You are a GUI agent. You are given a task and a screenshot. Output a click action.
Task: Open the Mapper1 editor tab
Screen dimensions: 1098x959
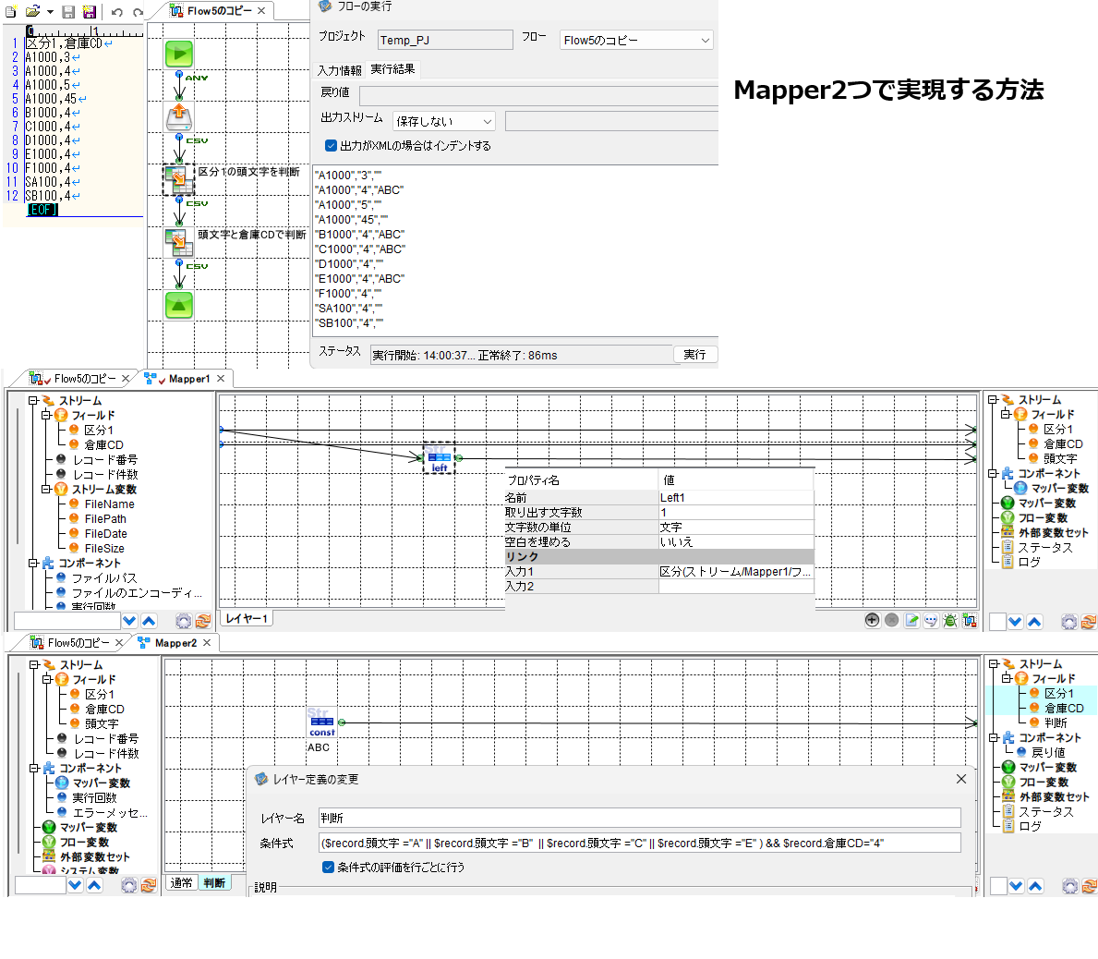[x=189, y=379]
